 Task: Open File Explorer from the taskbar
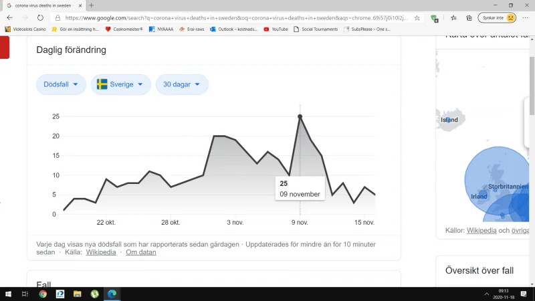(x=78, y=294)
